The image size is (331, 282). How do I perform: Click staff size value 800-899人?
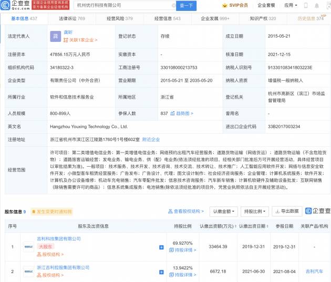60,114
